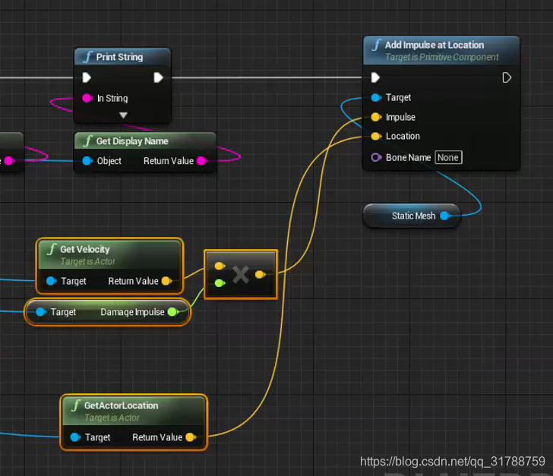Click multiply node green float input pin
Viewport: 553px width, 476px height.
click(x=220, y=282)
